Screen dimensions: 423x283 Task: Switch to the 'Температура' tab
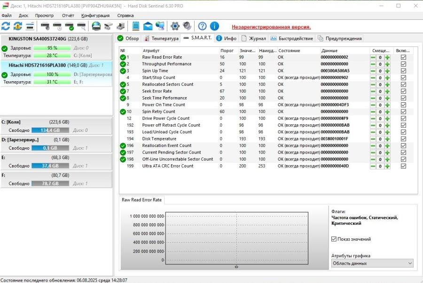pos(162,38)
